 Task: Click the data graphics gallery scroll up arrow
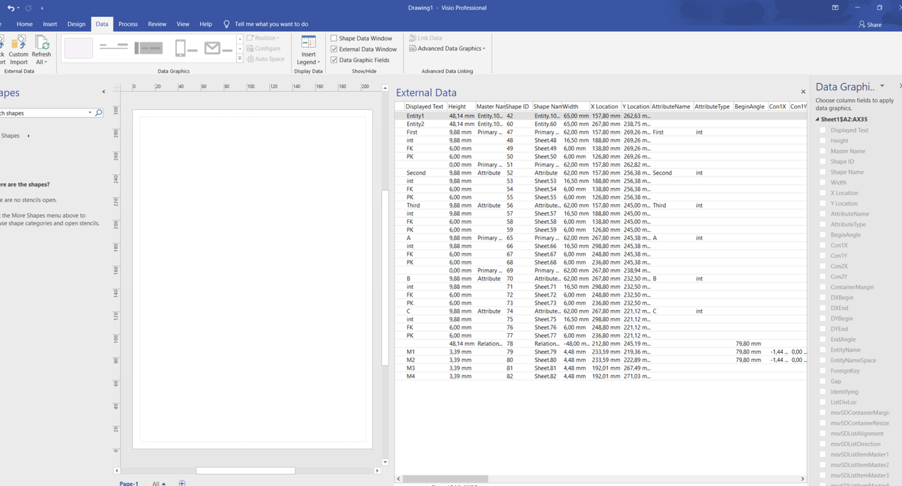tap(240, 39)
